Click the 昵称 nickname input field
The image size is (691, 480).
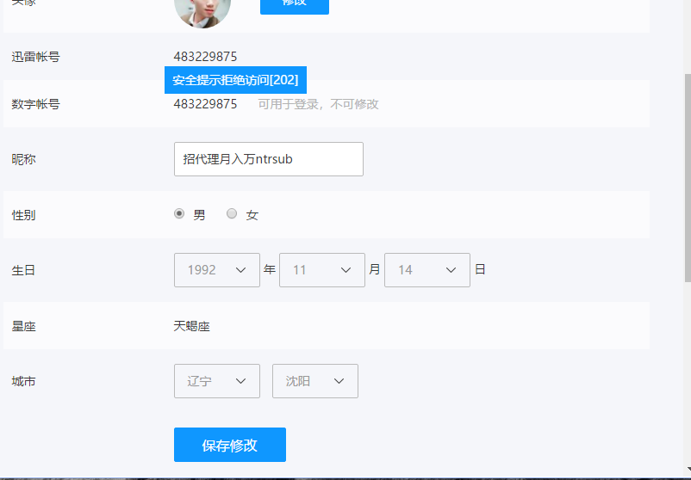coord(268,159)
